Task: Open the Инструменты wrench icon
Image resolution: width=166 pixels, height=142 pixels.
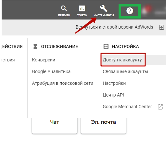Action: (x=104, y=8)
